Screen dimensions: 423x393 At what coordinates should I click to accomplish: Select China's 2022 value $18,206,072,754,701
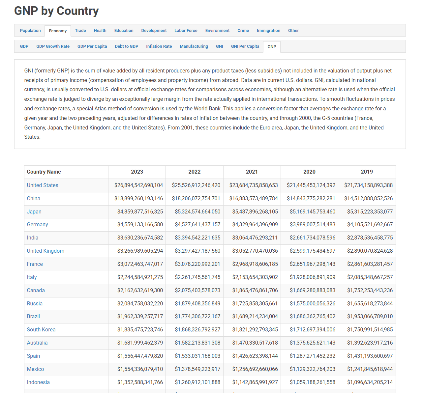coord(196,198)
